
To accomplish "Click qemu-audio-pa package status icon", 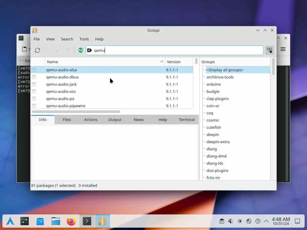I will coord(34,99).
